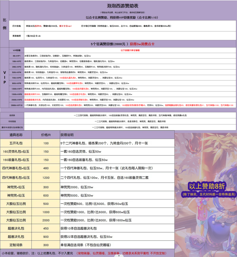Select the VIP回馈 header cell

tap(17, 50)
